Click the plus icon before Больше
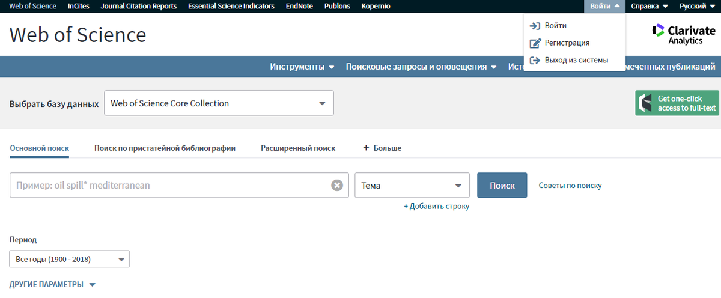721x298 pixels. point(366,148)
